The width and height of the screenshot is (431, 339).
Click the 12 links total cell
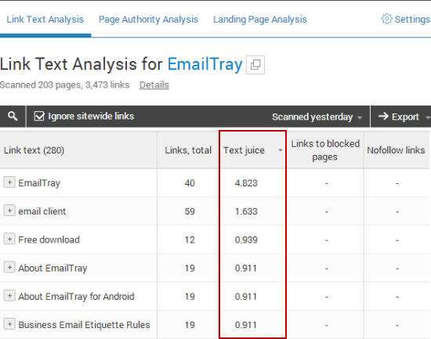pyautogui.click(x=190, y=240)
